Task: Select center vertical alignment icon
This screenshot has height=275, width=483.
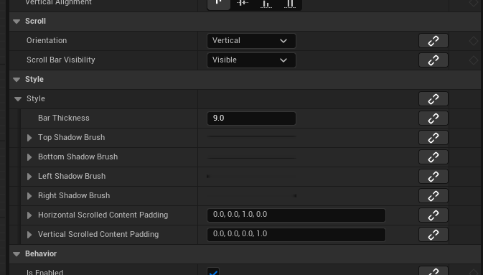Action: (243, 4)
